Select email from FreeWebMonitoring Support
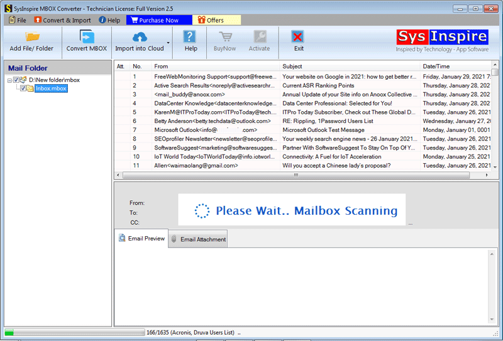Viewport: 503px width, 341px height. [302, 77]
